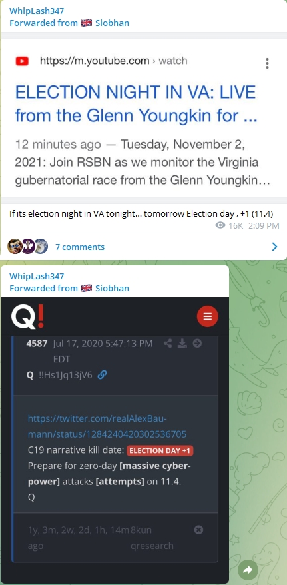The width and height of the screenshot is (287, 585).
Task: Open the 7 comments link
Action: point(80,247)
